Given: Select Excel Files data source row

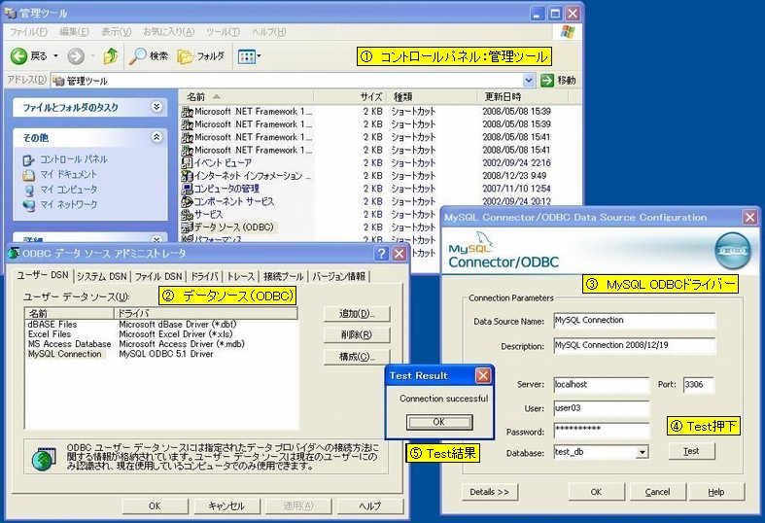Looking at the screenshot, I should click(x=161, y=334).
